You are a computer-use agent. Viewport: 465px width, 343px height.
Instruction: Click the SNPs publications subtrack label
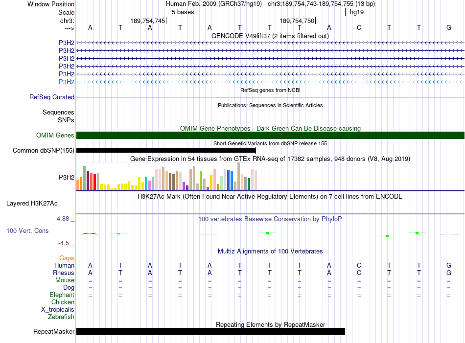tap(66, 120)
